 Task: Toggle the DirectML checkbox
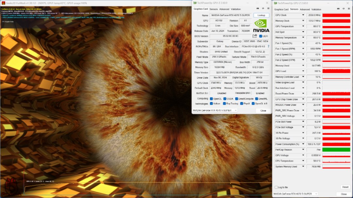257,99
